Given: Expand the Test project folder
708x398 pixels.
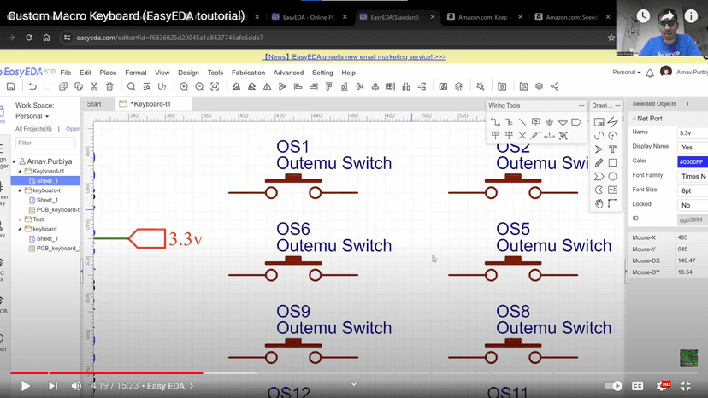Looking at the screenshot, I should 20,219.
